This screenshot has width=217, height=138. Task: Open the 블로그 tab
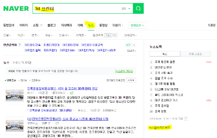(52, 25)
